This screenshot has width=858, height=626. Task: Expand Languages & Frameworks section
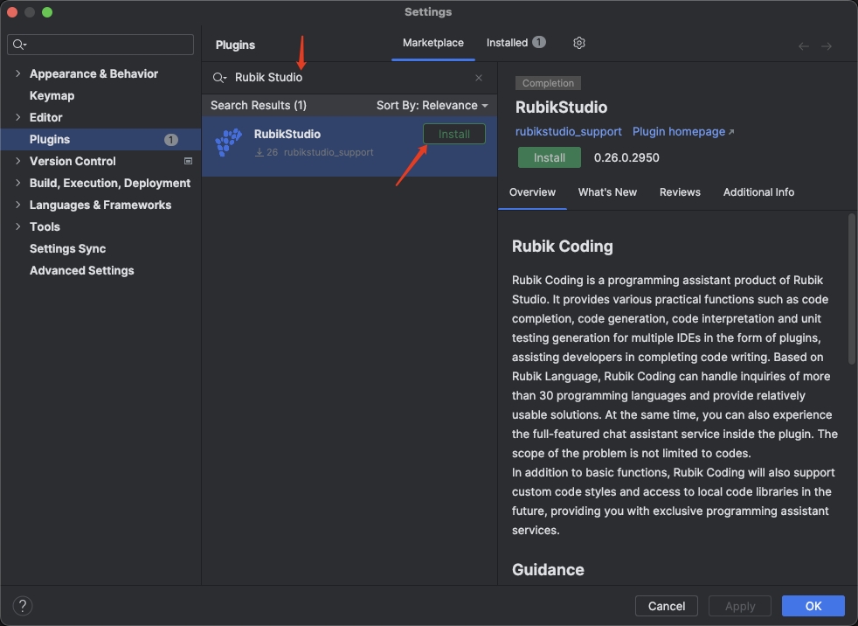(18, 205)
